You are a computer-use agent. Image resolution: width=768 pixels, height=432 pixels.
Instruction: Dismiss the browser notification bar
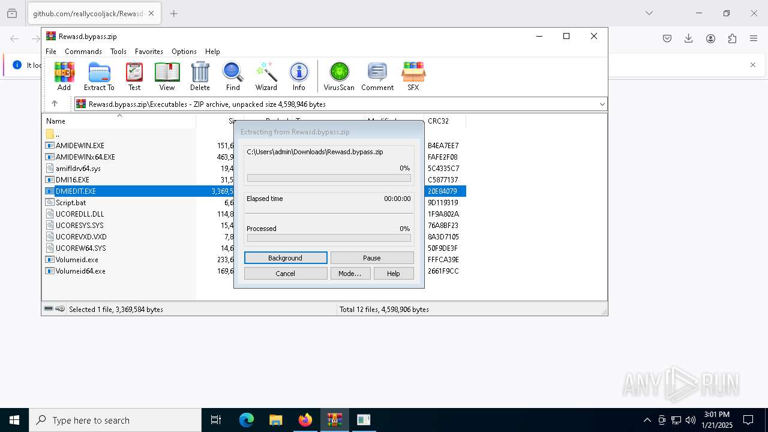tap(753, 65)
